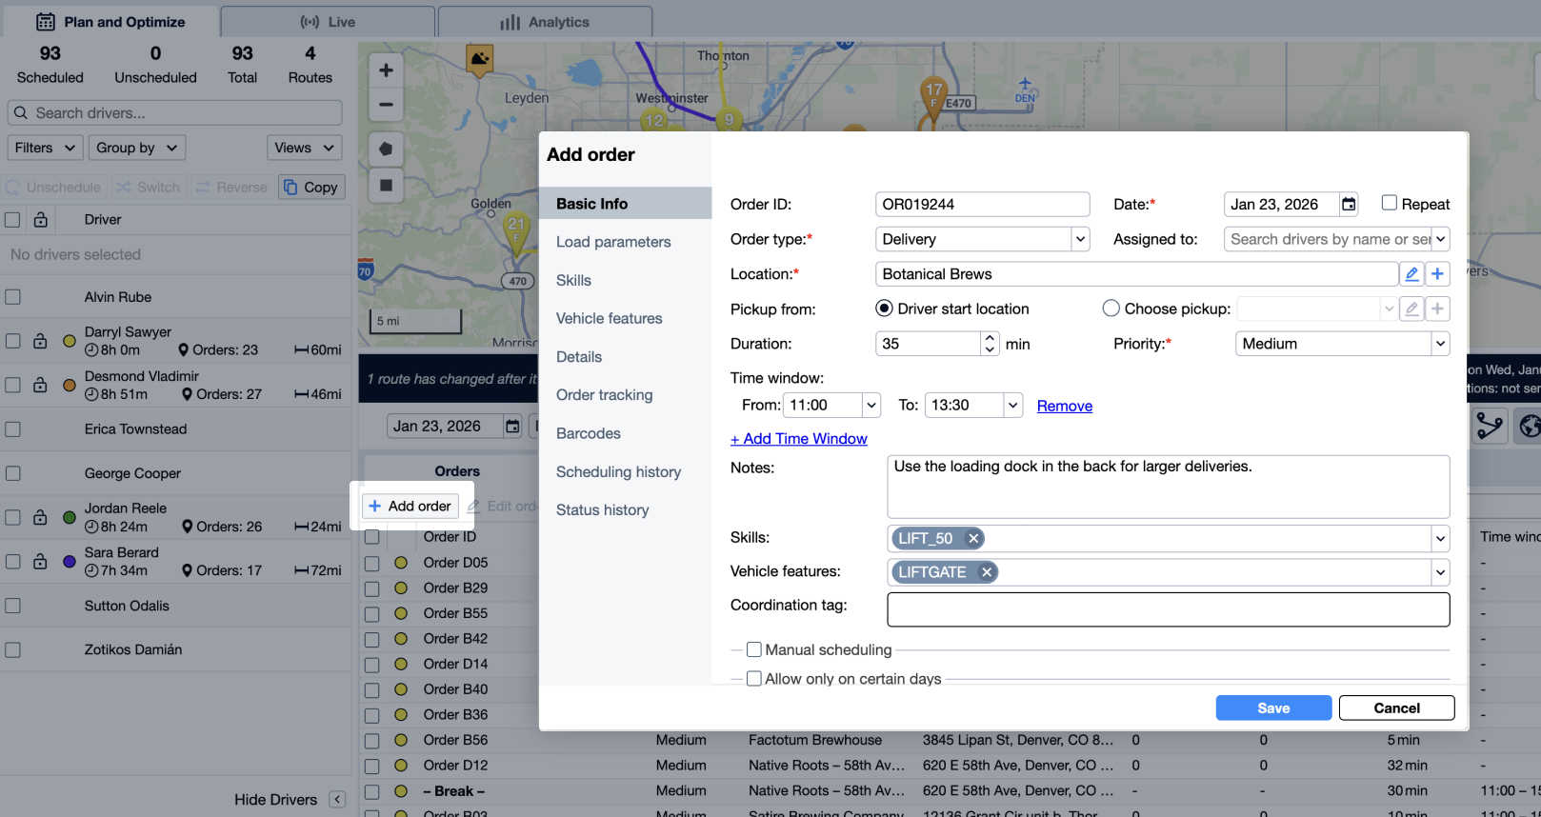Click the add new location plus icon
This screenshot has width=1541, height=817.
click(x=1437, y=274)
